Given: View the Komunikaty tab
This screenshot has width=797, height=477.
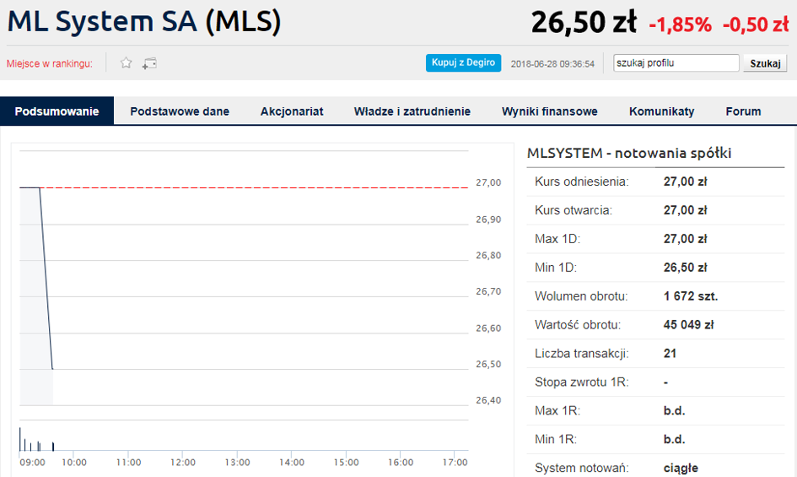Looking at the screenshot, I should (x=661, y=111).
